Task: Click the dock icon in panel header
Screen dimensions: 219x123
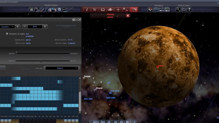Action: tap(74, 19)
